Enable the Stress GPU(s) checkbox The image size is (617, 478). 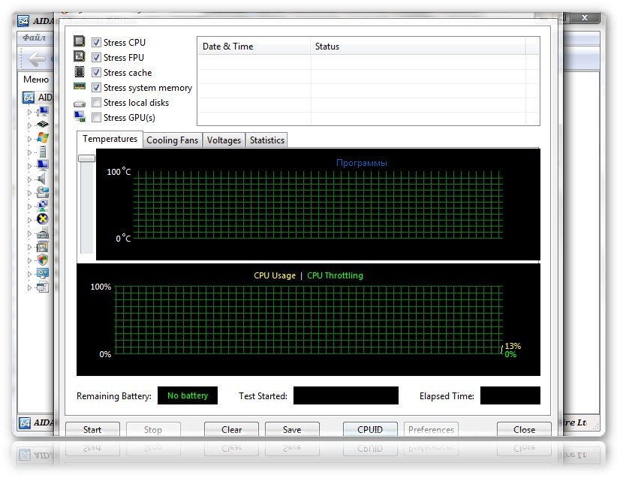(96, 117)
